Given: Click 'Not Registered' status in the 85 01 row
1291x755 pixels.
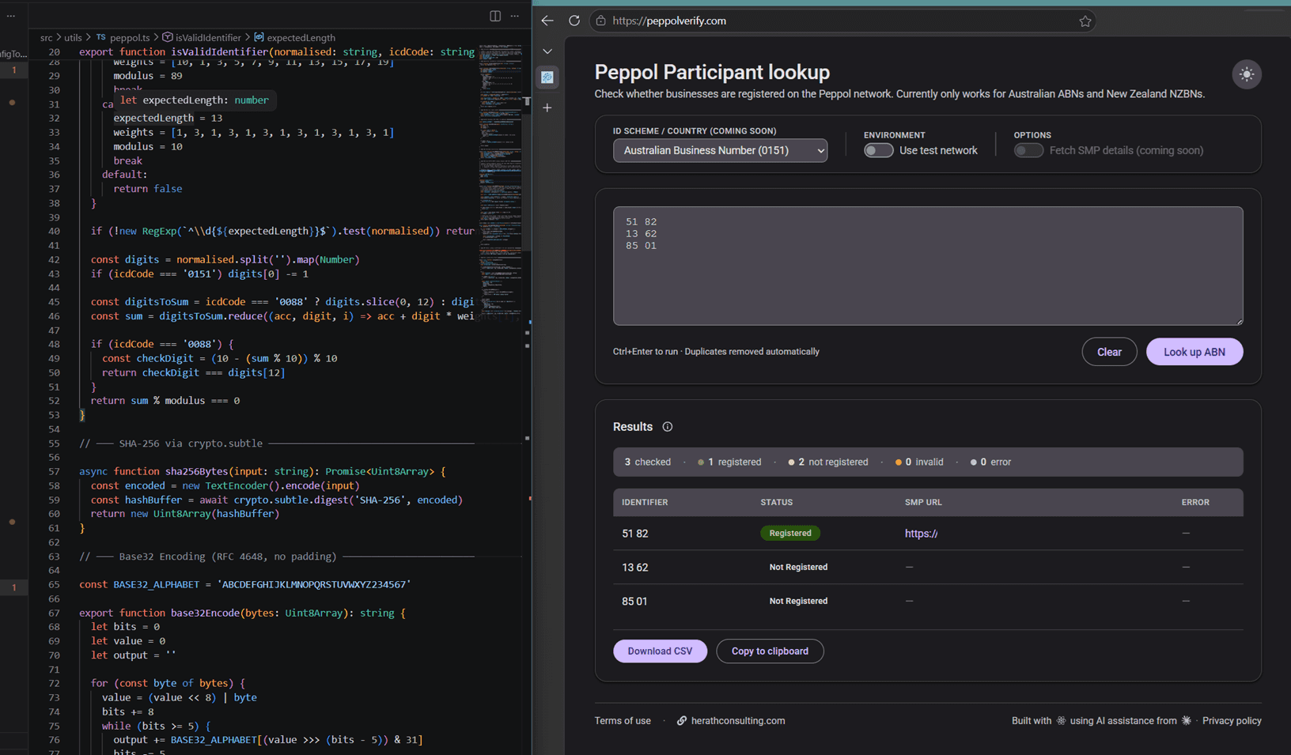Looking at the screenshot, I should coord(798,601).
